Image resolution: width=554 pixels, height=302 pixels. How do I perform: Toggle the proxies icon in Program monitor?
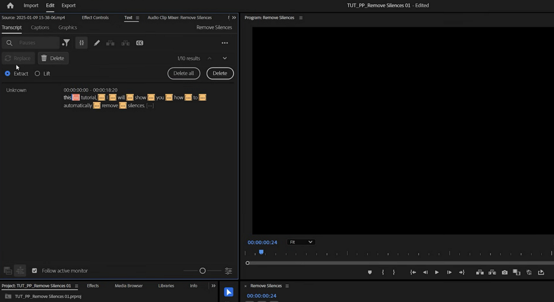[529, 272]
